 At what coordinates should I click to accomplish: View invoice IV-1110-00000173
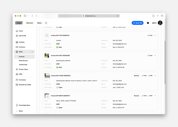[x=150, y=35]
